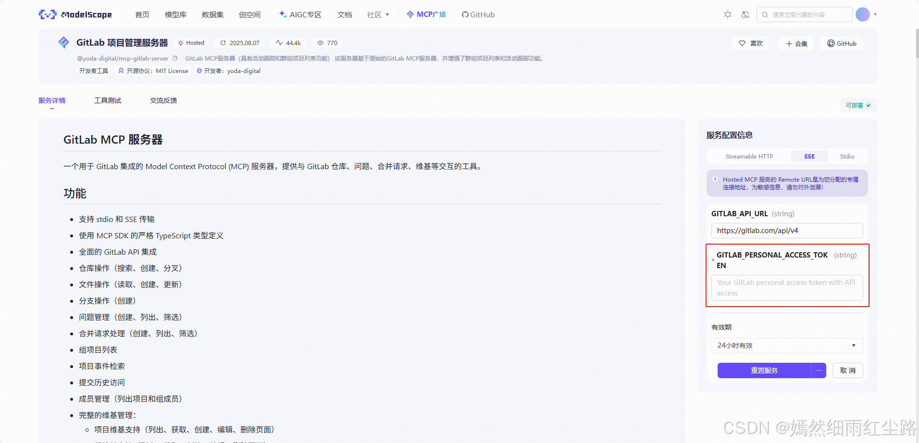Viewport: 919px width, 443px height.
Task: Click the 服务配置信息 heading
Action: [730, 135]
